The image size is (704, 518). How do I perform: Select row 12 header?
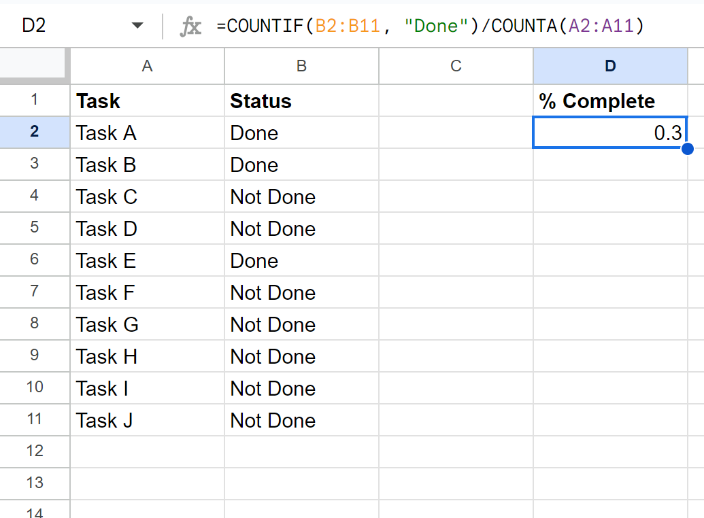click(x=35, y=451)
